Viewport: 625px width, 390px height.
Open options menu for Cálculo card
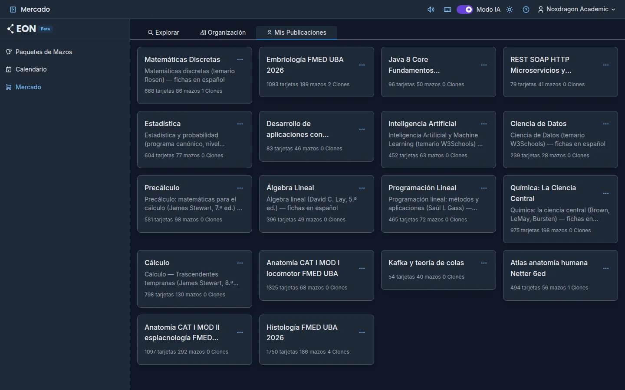[x=240, y=263]
